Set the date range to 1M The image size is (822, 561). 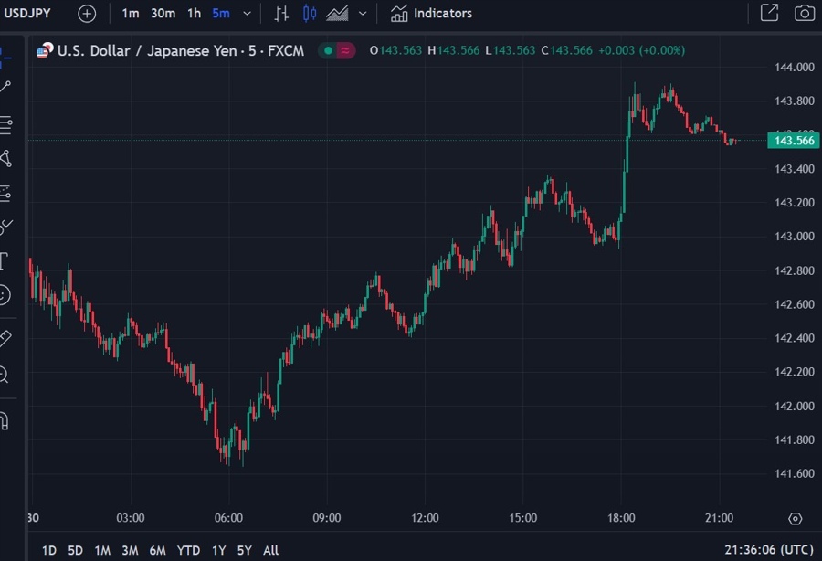point(102,550)
